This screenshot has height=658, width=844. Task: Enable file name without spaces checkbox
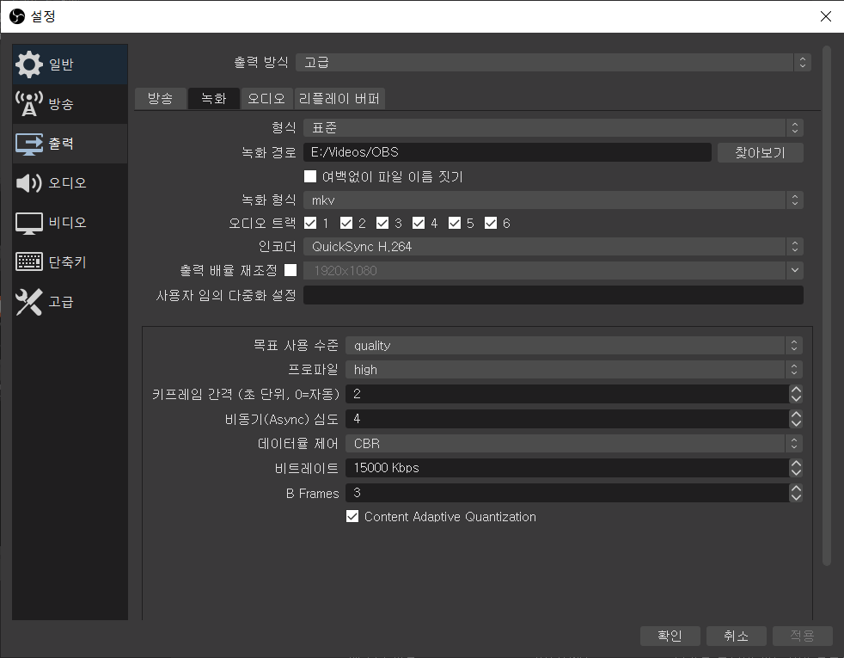(311, 176)
